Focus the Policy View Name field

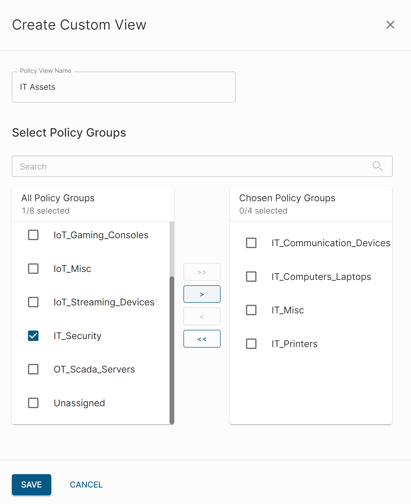click(x=123, y=87)
